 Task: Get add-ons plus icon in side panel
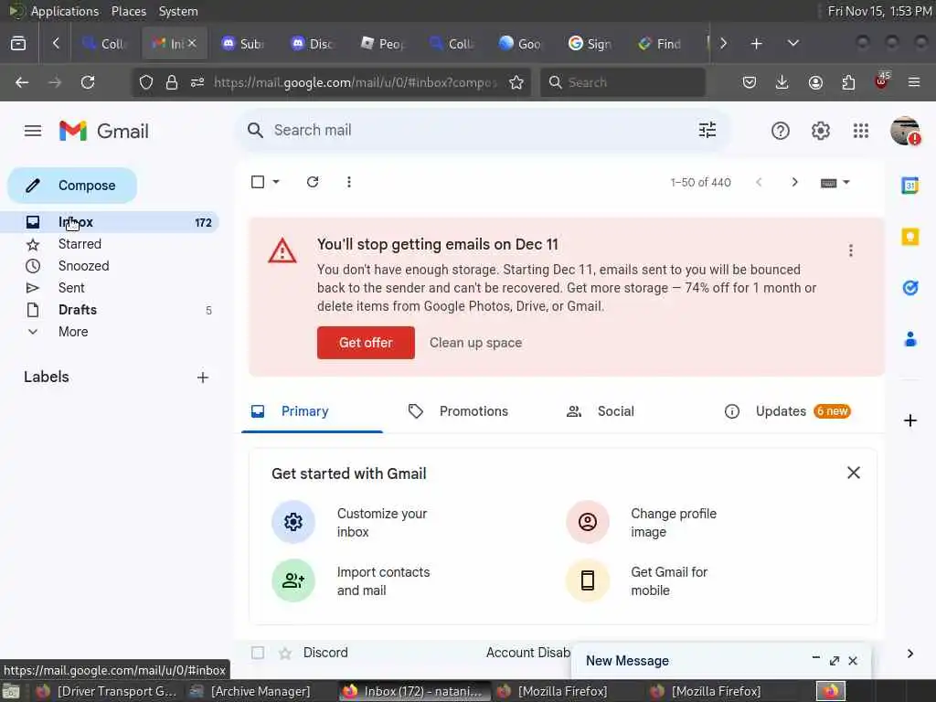coord(909,420)
